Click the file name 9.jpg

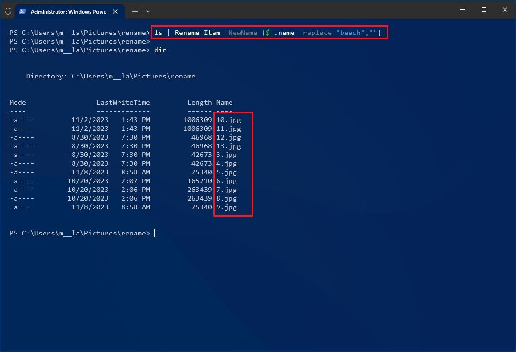226,207
